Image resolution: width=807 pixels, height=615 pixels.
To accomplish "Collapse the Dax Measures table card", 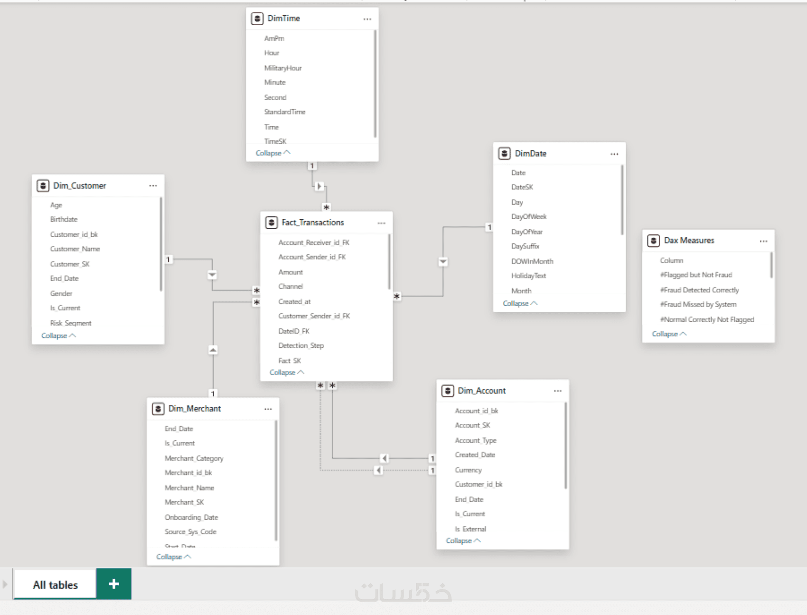I will (x=668, y=334).
